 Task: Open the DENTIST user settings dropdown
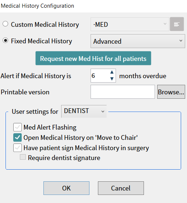(x=84, y=111)
